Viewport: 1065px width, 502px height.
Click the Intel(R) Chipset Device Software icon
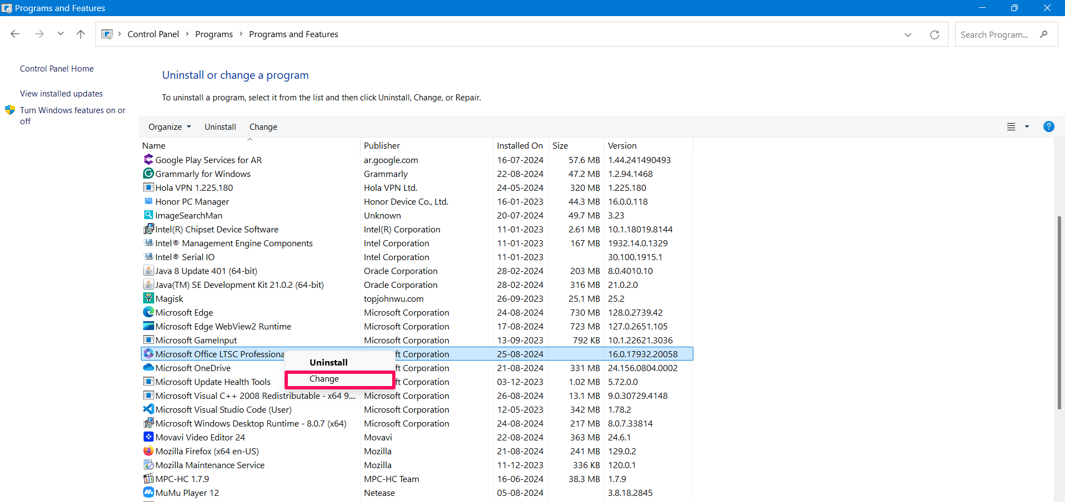click(x=148, y=229)
